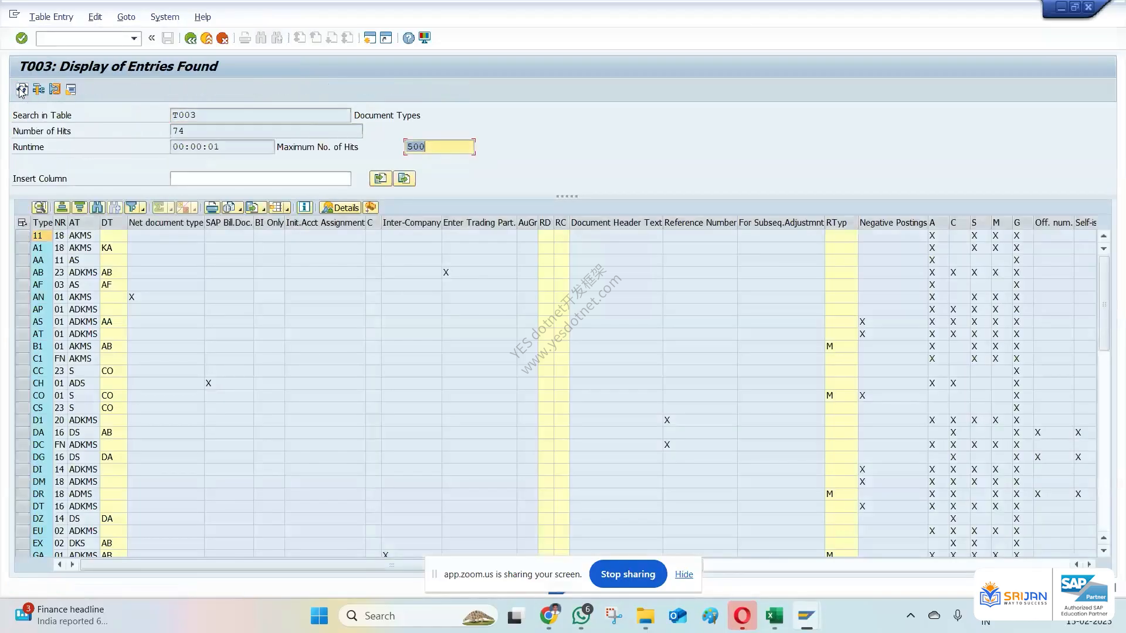This screenshot has width=1126, height=633.
Task: Click the Insert Column input field
Action: tap(260, 179)
